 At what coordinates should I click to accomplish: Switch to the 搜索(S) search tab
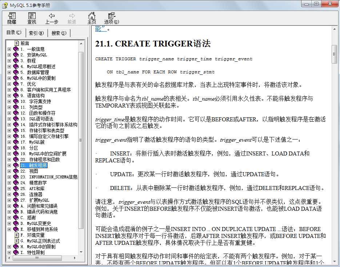[x=59, y=33]
